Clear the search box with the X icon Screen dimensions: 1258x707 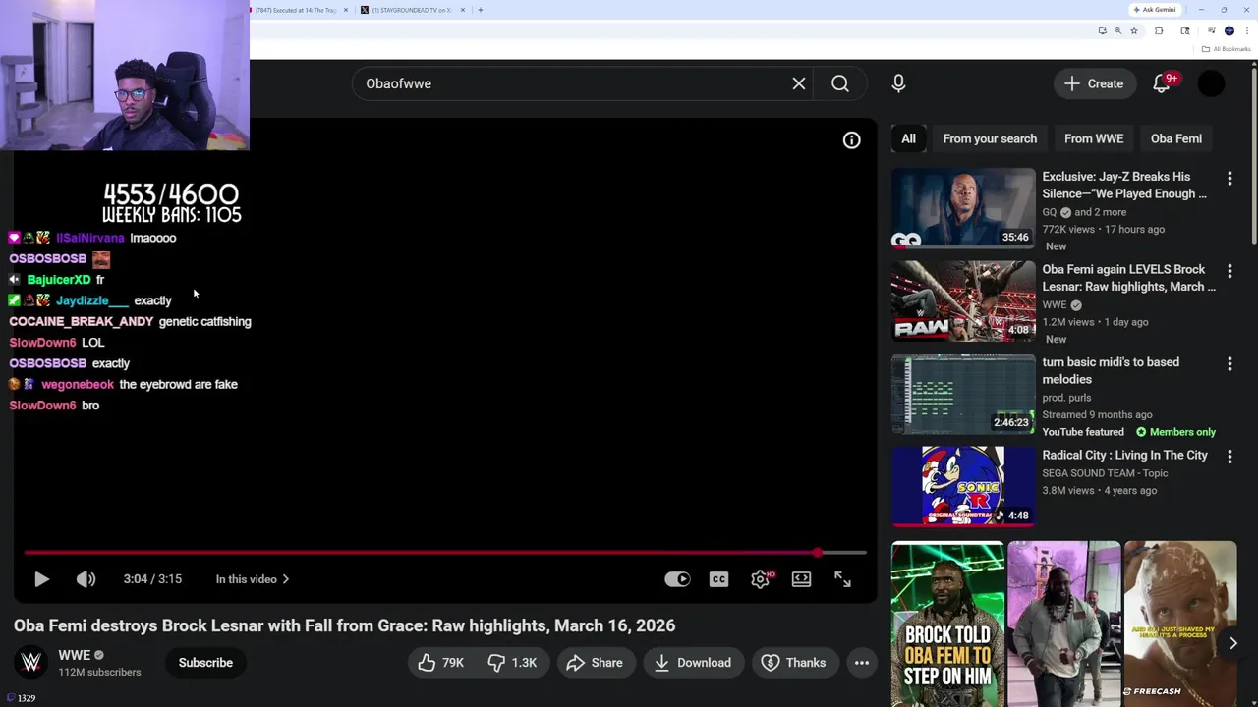tap(799, 83)
